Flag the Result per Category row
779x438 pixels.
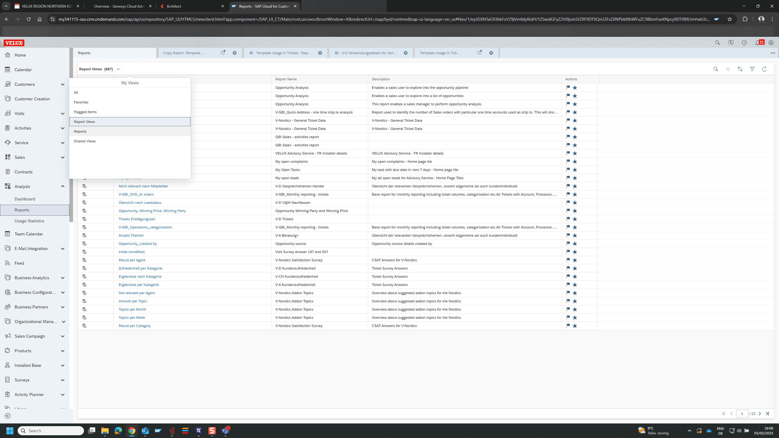tap(568, 325)
